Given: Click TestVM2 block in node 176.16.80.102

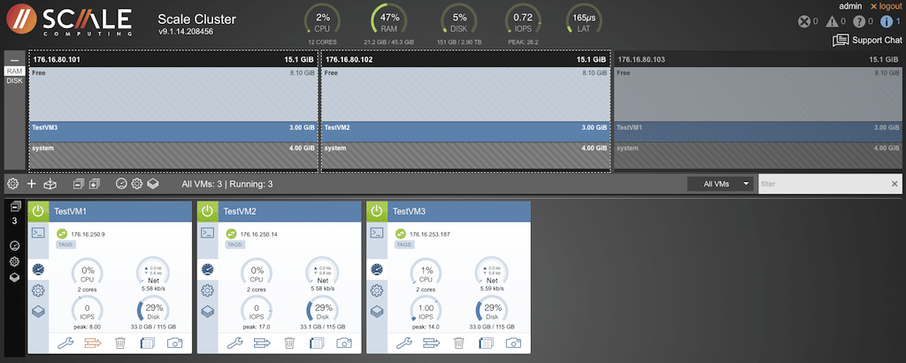Looking at the screenshot, I should tap(465, 132).
